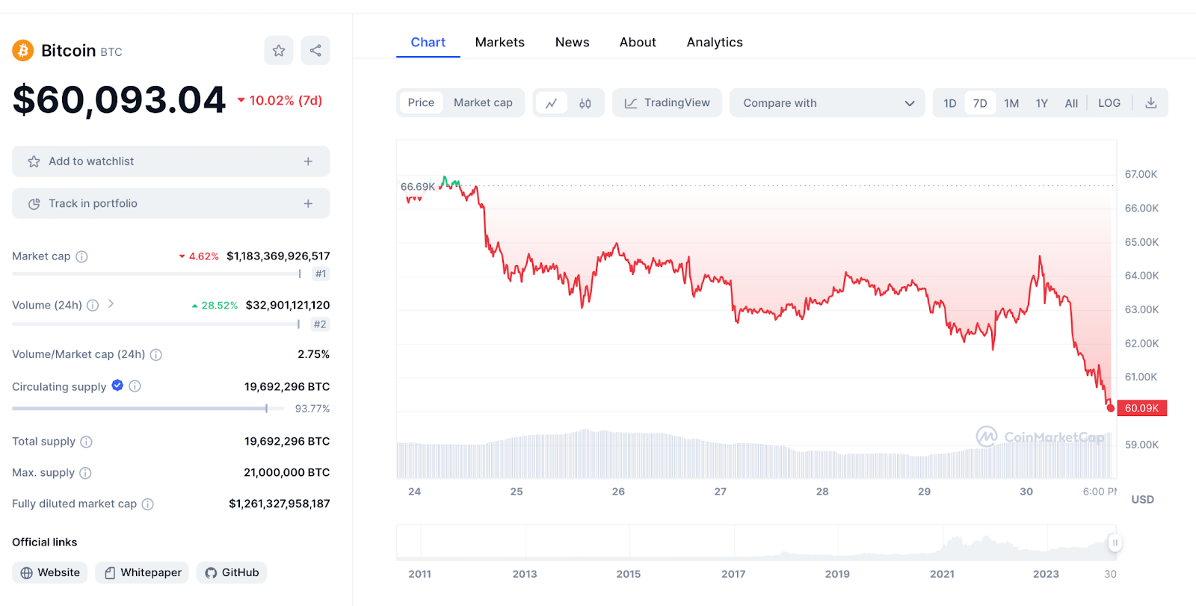Click the orange Bitcoin logo icon
The width and height of the screenshot is (1196, 606).
point(23,50)
